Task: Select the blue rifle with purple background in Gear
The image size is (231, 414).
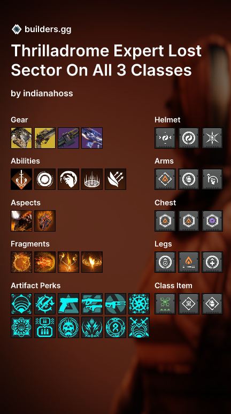Action: (92, 138)
